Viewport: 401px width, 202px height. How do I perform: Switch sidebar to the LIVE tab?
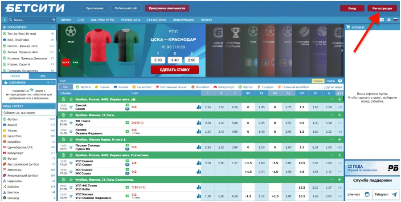pos(42,76)
